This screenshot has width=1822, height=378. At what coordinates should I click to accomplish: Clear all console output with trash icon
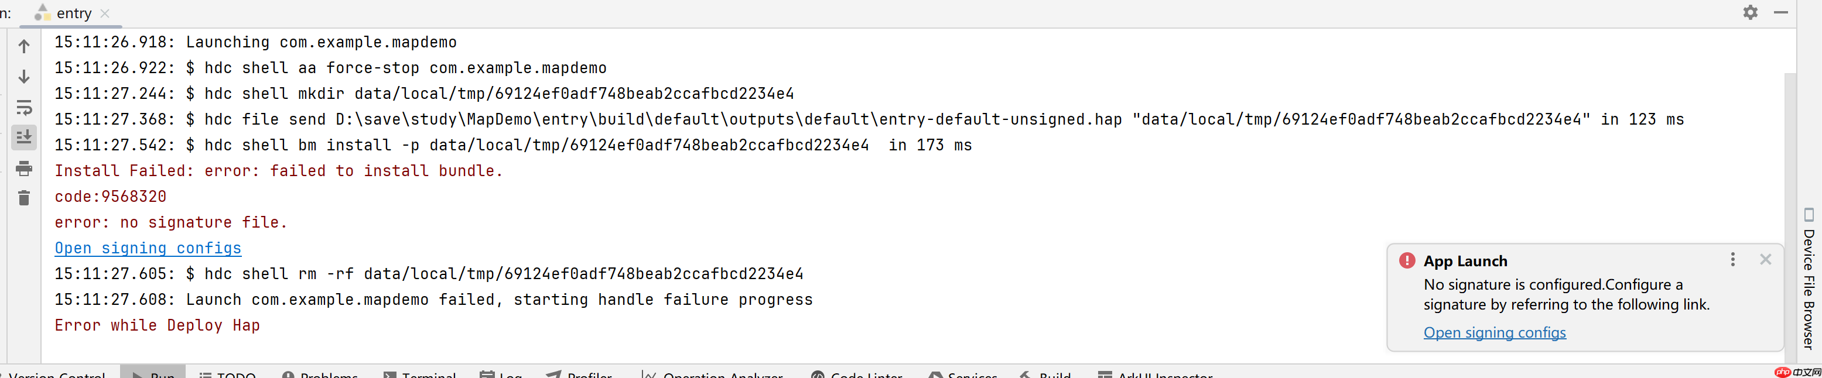point(24,198)
